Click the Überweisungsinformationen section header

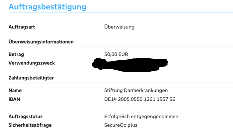coord(41,42)
